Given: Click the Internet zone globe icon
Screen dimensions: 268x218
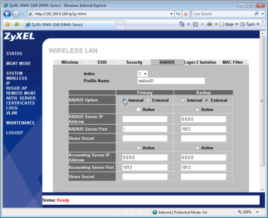Looking at the screenshot, I should click(x=155, y=213).
